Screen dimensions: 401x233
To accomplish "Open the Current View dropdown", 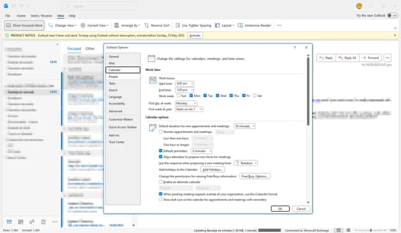I will [x=95, y=25].
